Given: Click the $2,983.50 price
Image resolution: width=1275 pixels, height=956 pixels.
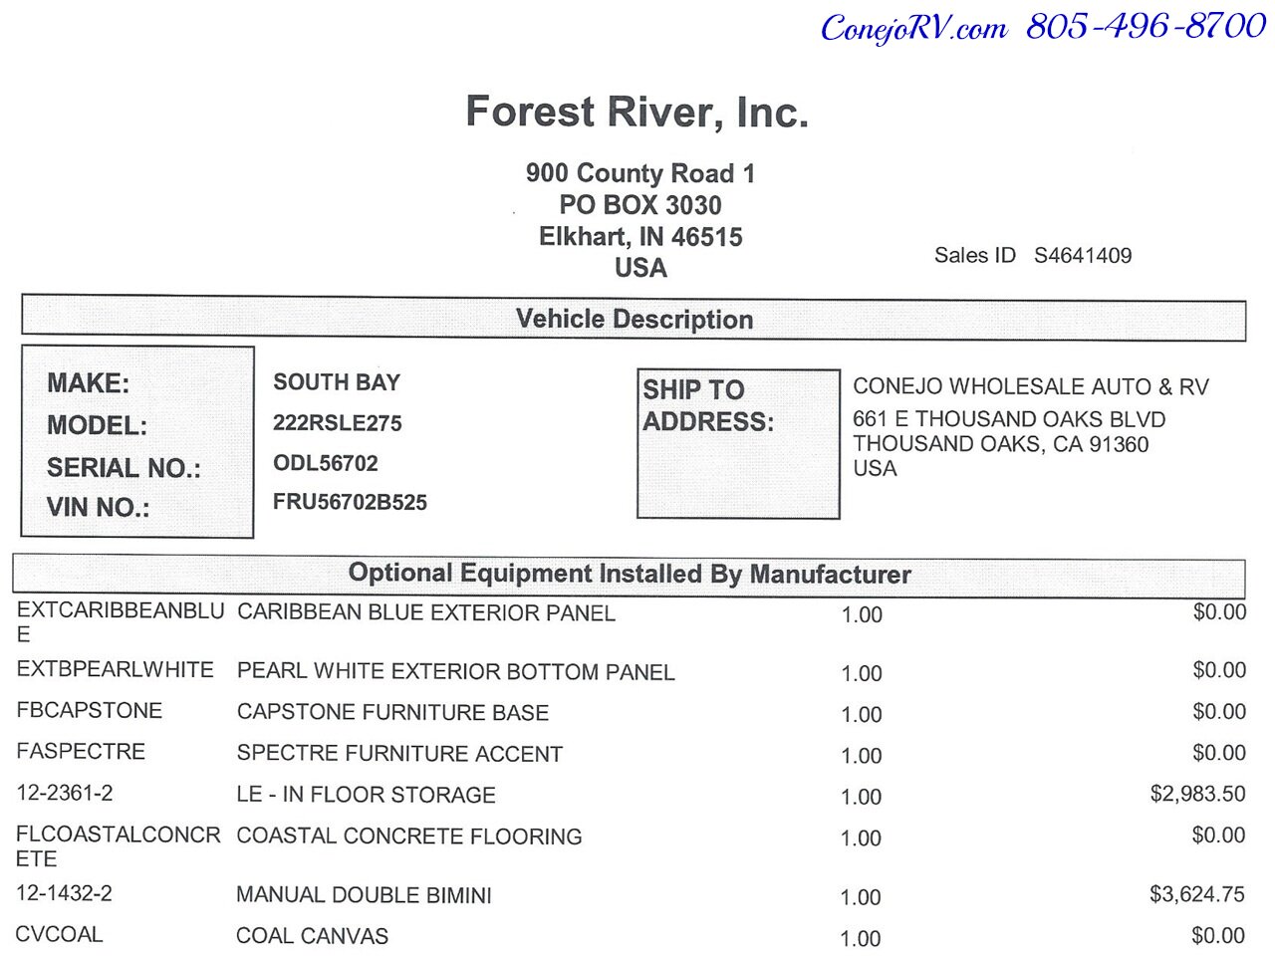Looking at the screenshot, I should [x=1197, y=794].
